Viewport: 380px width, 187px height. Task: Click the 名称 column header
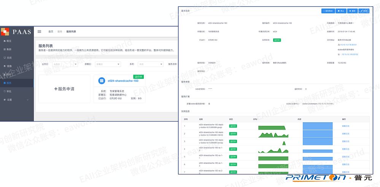(201, 119)
